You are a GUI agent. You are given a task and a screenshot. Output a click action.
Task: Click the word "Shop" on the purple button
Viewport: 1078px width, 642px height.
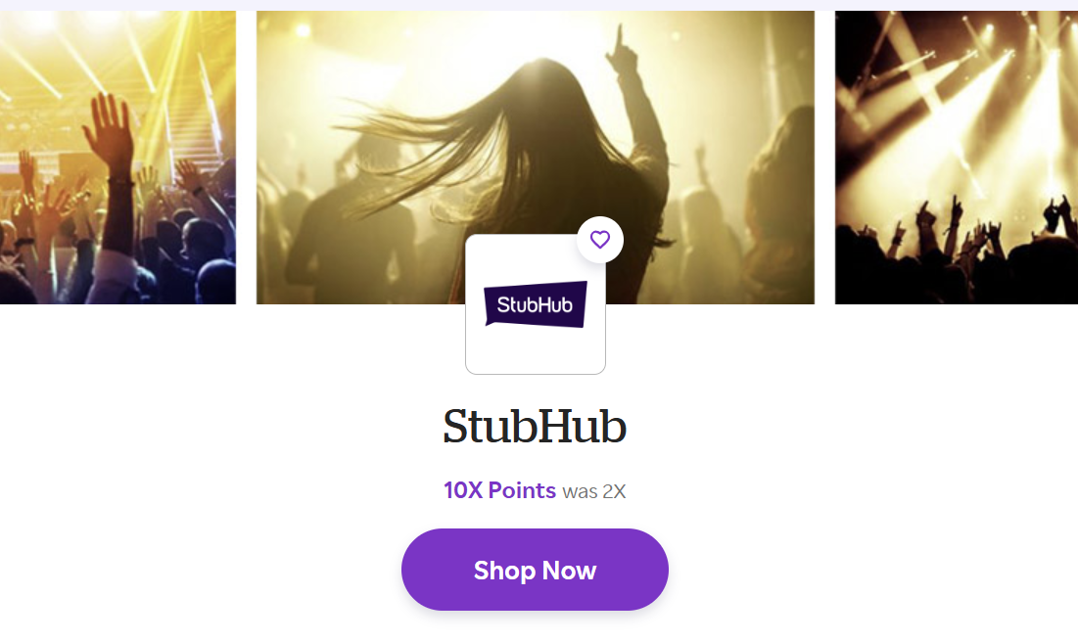point(503,571)
